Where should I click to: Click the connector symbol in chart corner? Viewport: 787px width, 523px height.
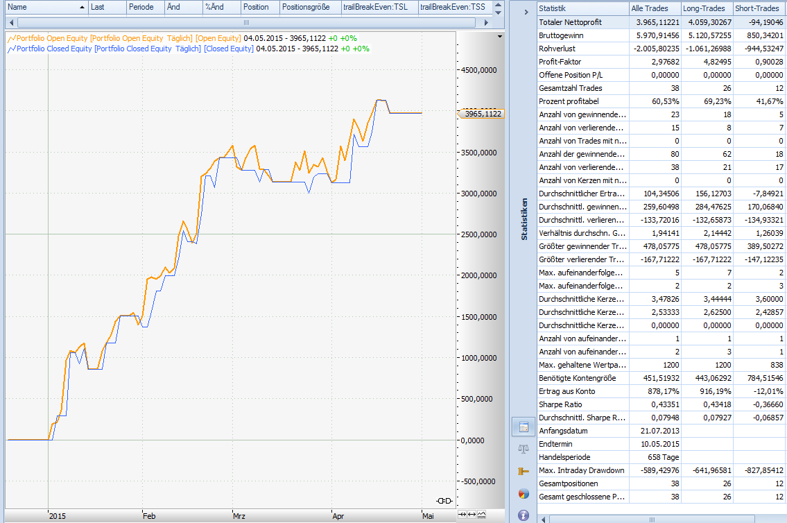click(x=444, y=501)
